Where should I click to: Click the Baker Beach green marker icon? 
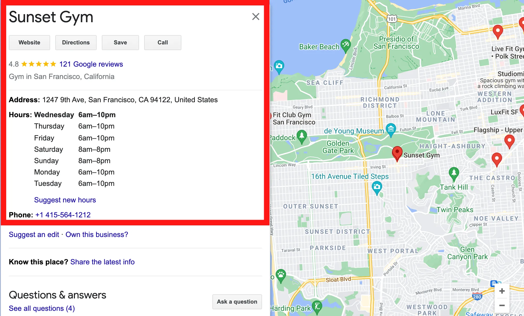(345, 45)
